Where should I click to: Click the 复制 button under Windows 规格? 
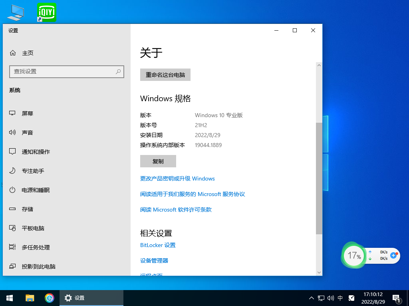coord(158,161)
